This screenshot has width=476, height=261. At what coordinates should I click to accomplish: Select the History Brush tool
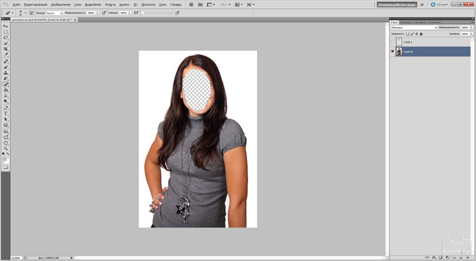click(6, 79)
